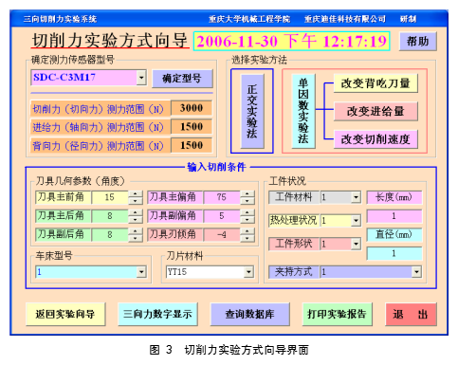Expand the 热处理状况 dropdown
458x365 pixels.
coord(356,221)
